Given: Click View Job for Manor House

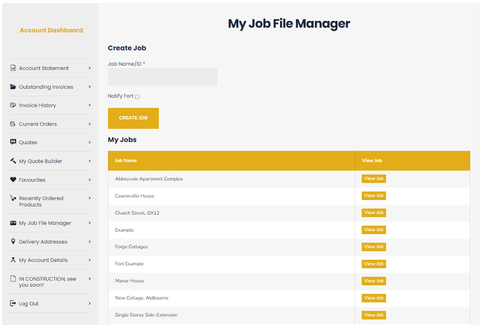Looking at the screenshot, I should pos(374,281).
